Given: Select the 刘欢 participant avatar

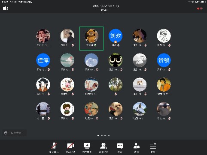Looking at the screenshot, I should (116, 36).
